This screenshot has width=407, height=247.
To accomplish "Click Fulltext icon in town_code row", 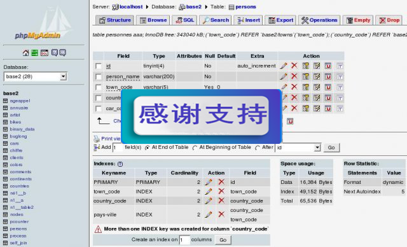I will pyautogui.click(x=340, y=87).
